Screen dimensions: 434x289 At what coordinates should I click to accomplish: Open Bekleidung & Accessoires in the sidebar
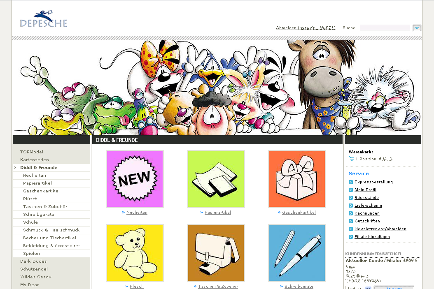pos(52,245)
